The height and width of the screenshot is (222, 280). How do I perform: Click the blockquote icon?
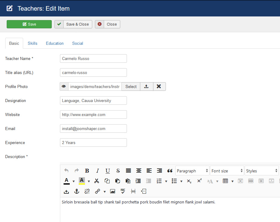pos(170,171)
